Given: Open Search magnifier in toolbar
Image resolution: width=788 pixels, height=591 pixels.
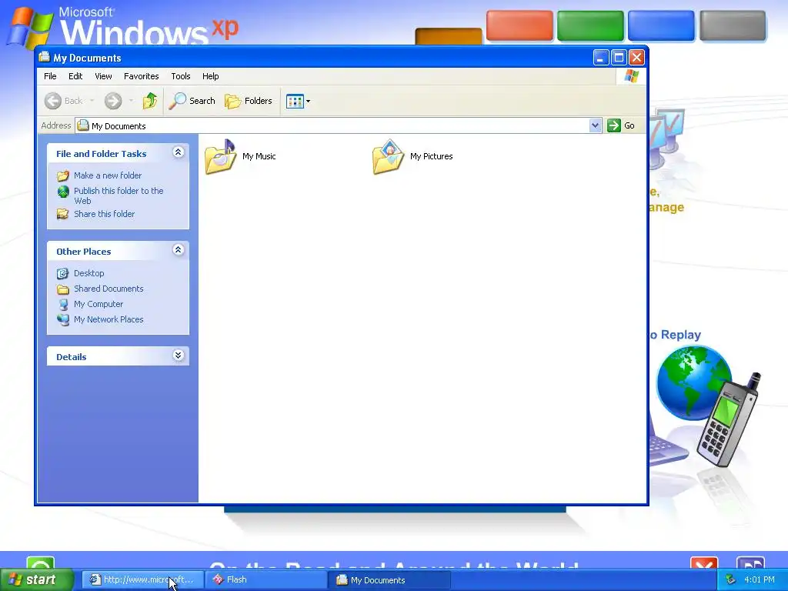Looking at the screenshot, I should point(178,101).
